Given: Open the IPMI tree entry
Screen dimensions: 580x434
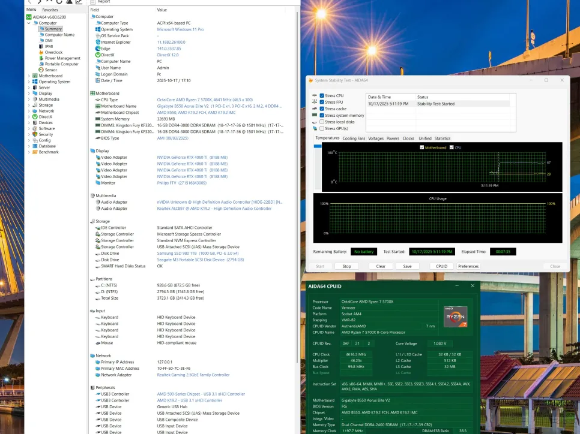Looking at the screenshot, I should (49, 46).
